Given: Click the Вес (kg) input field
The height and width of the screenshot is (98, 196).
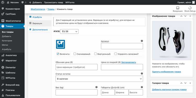Looking at the screenshot, I should 77,92.
